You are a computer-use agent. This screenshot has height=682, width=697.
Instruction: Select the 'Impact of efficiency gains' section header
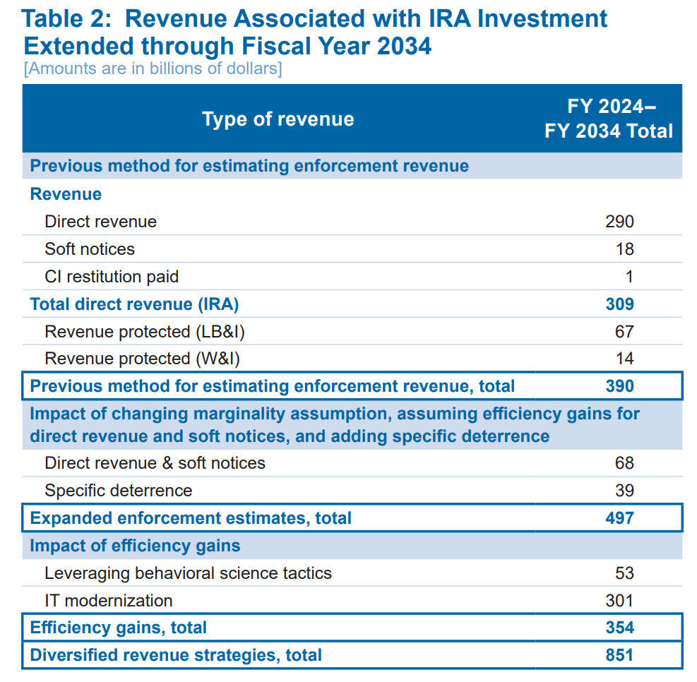(x=135, y=546)
